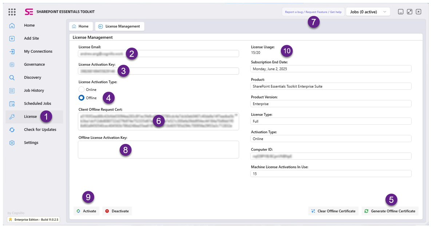This screenshot has width=432, height=229.
Task: Click the Add Site plus icon
Action: pyautogui.click(x=12, y=38)
